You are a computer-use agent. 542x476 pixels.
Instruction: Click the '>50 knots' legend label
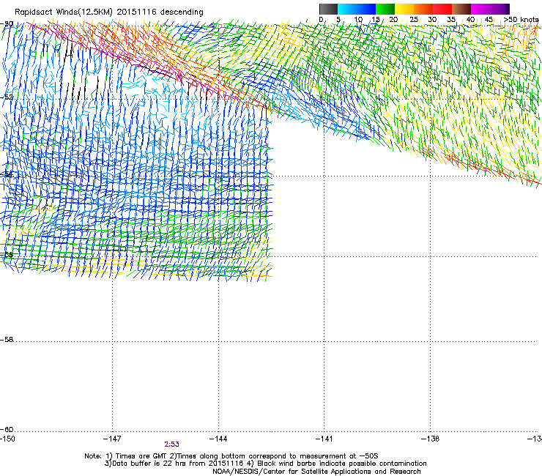(521, 20)
